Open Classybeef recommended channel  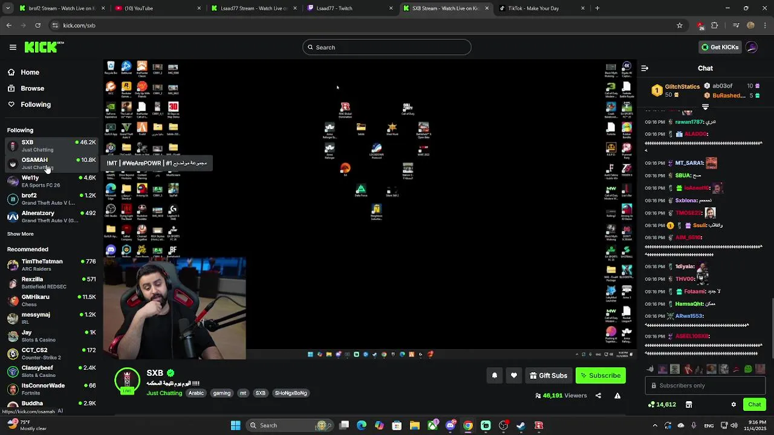click(x=51, y=371)
